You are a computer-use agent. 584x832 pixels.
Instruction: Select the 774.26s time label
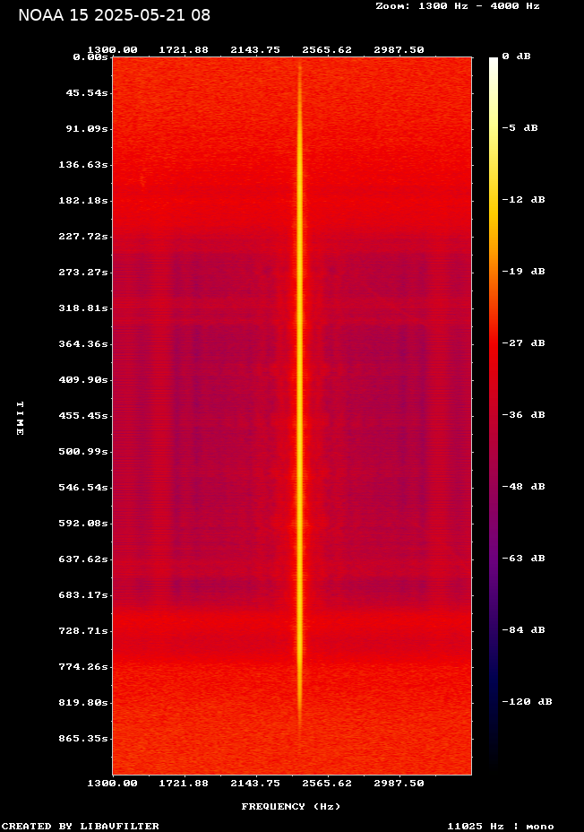point(83,666)
